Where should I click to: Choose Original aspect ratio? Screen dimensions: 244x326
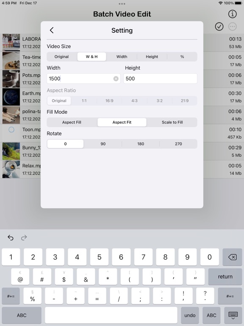59,101
